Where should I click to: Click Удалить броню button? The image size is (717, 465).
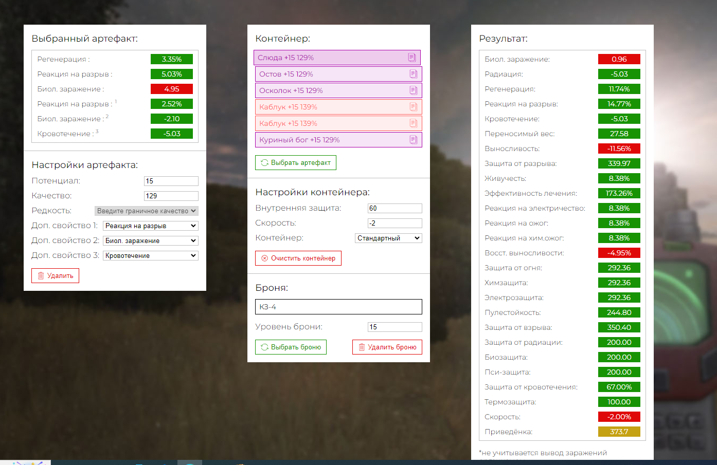click(x=387, y=347)
